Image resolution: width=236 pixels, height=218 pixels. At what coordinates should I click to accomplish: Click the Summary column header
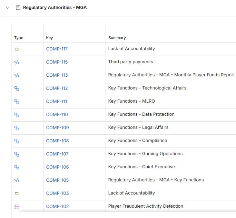[x=117, y=38]
